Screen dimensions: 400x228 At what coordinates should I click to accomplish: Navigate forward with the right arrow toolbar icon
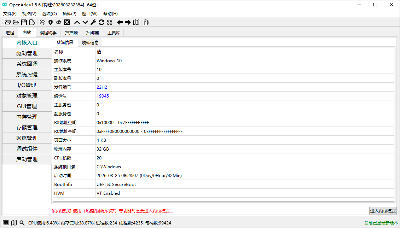[128, 22]
